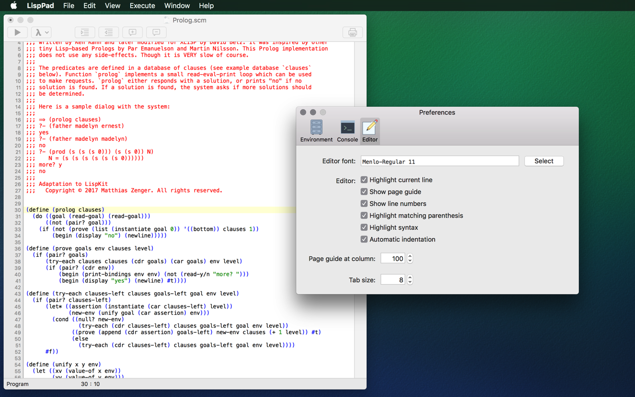The image size is (635, 397).
Task: Click the Tab size value field
Action: point(393,279)
